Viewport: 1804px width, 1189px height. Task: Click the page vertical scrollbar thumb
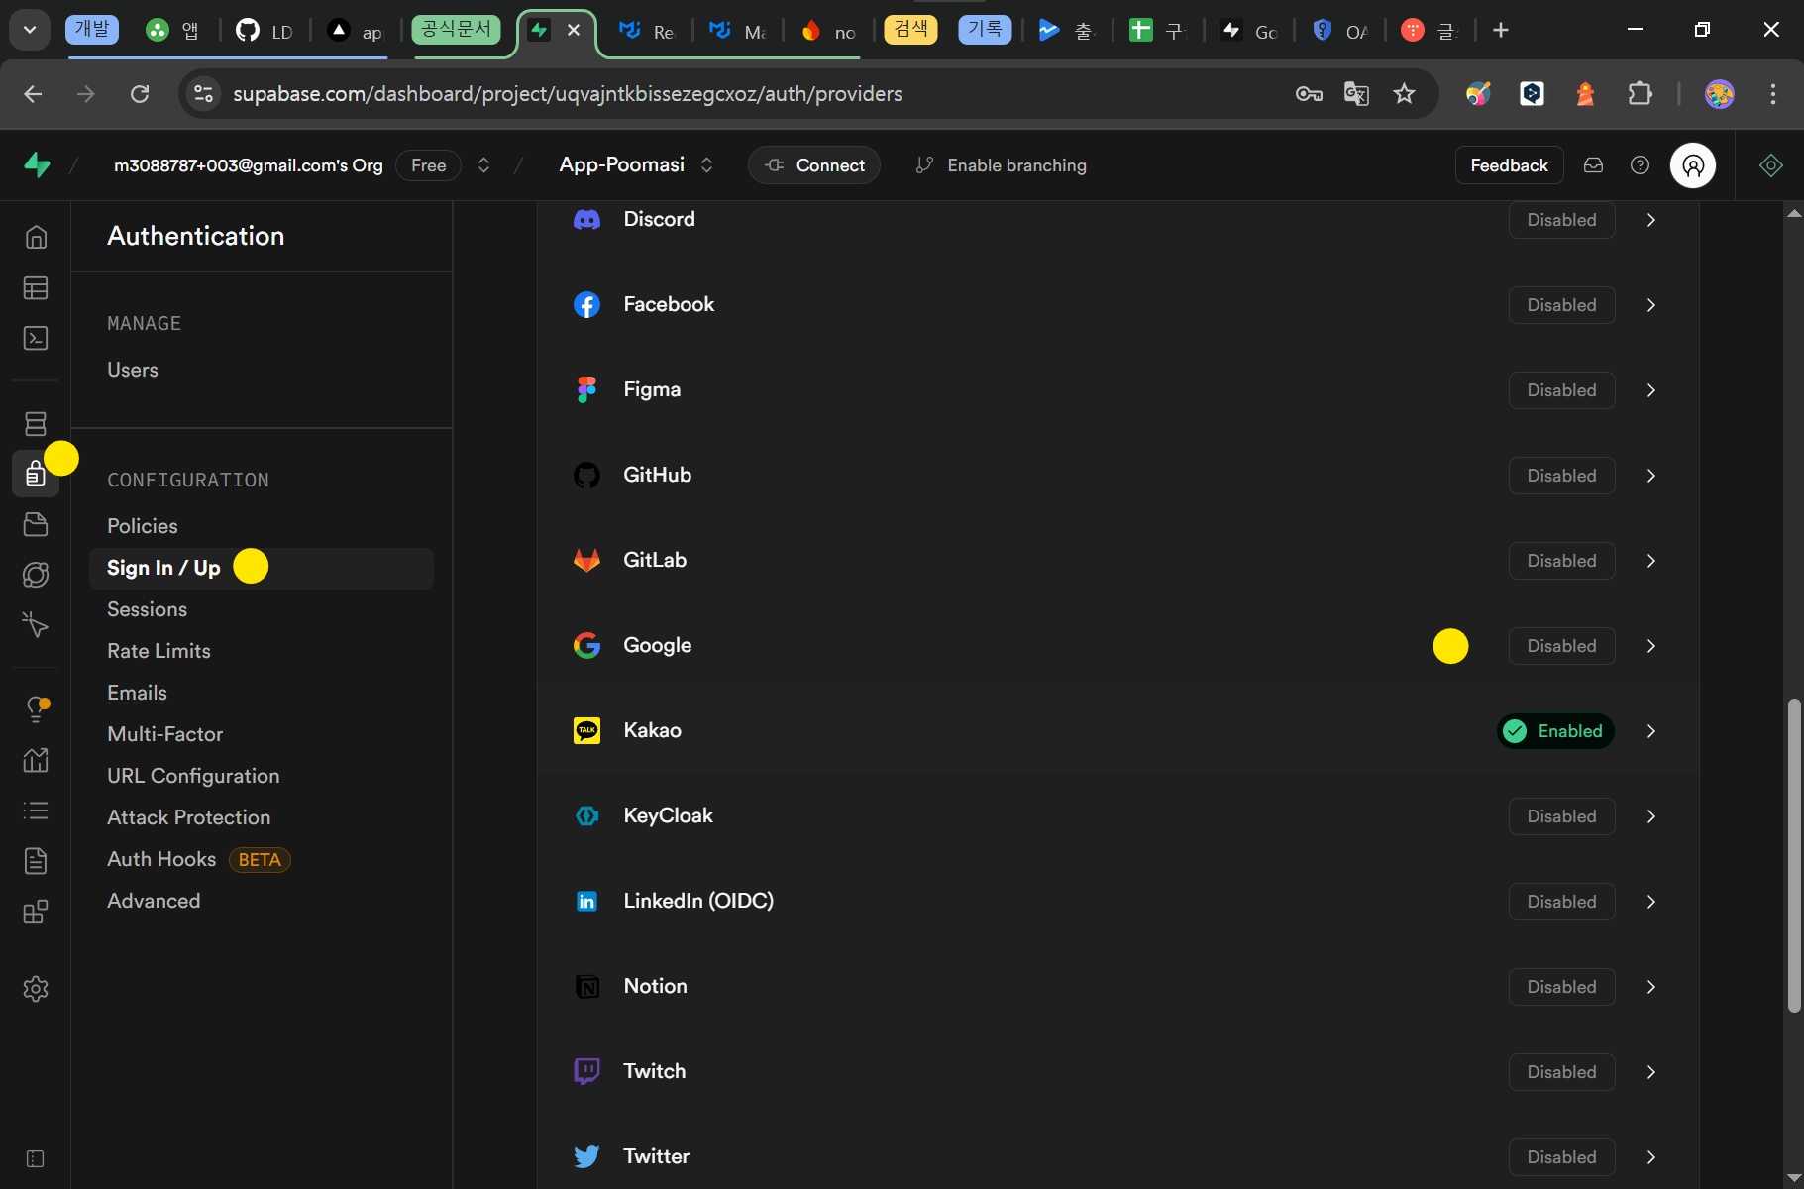pyautogui.click(x=1793, y=855)
